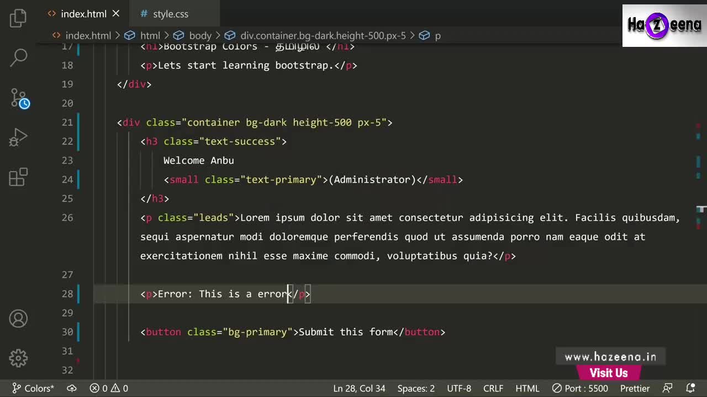
Task: Click 'Submit this form' text on line 30
Action: (x=346, y=332)
